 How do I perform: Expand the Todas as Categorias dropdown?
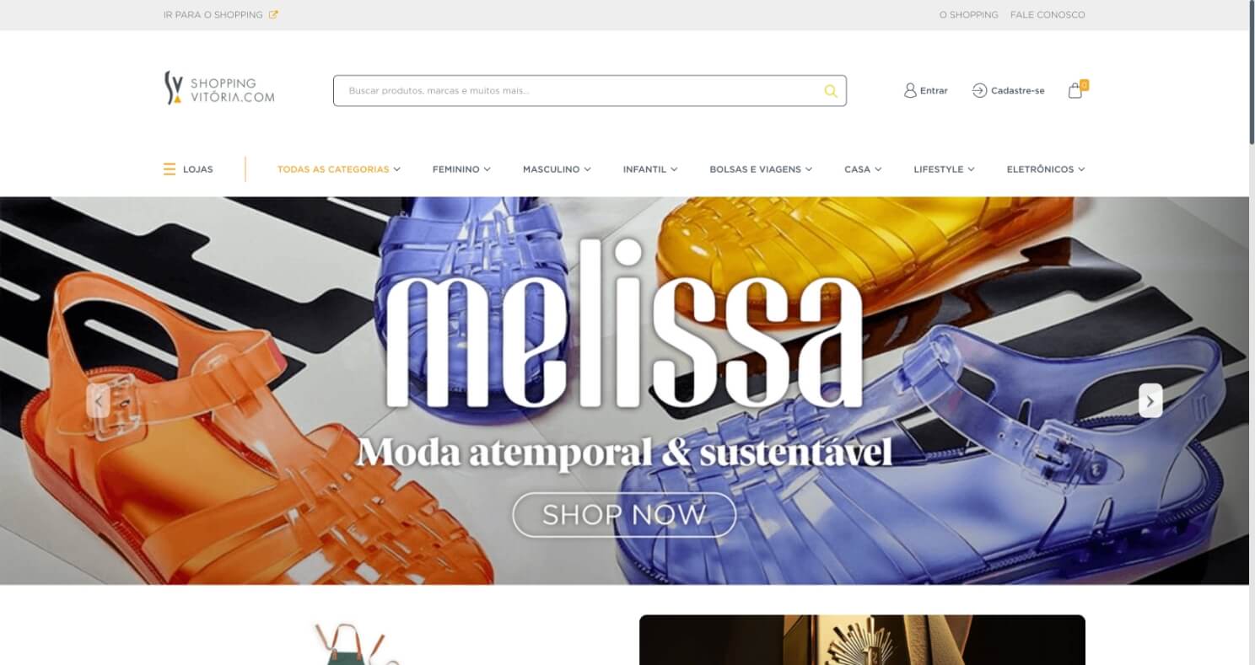[338, 169]
